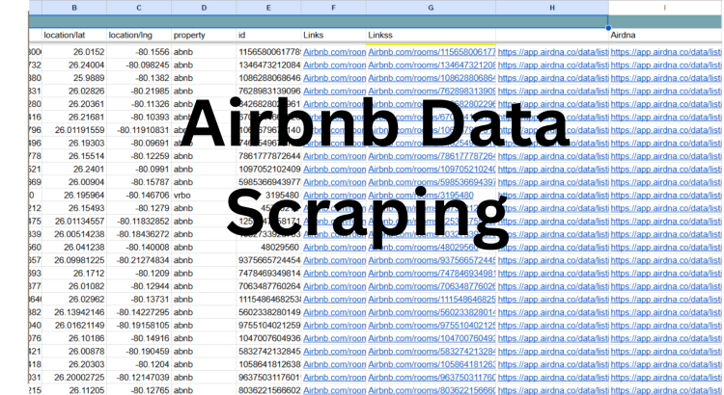
Task: Click the 'Airdna' header cell
Action: coord(665,35)
